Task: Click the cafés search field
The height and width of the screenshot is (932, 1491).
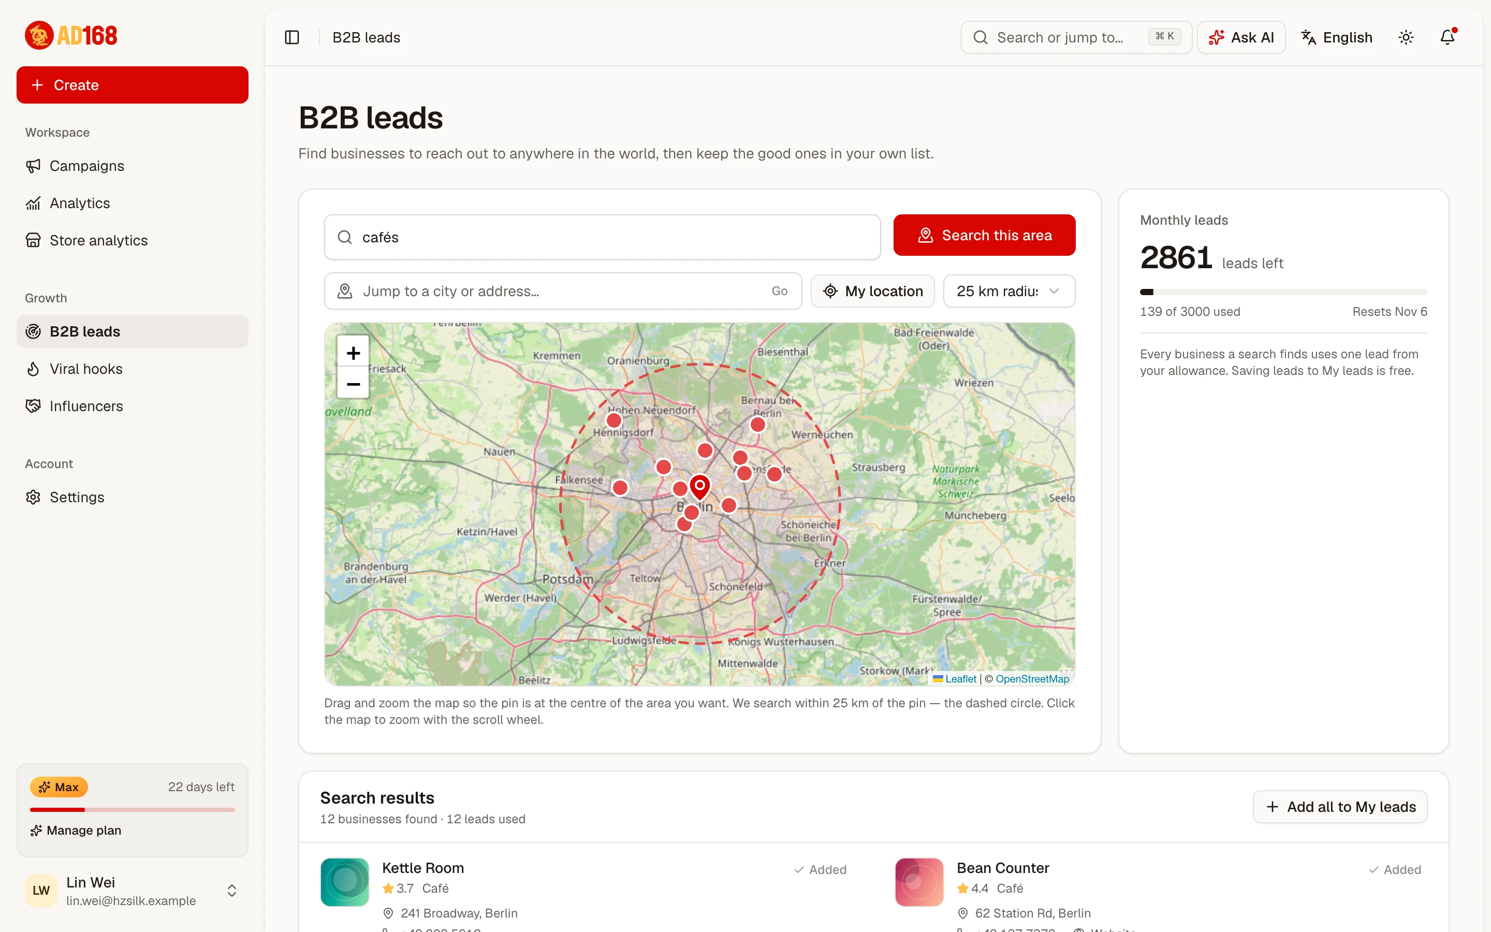Action: pyautogui.click(x=602, y=237)
